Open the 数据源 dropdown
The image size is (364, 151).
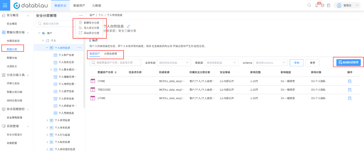pos(221,63)
